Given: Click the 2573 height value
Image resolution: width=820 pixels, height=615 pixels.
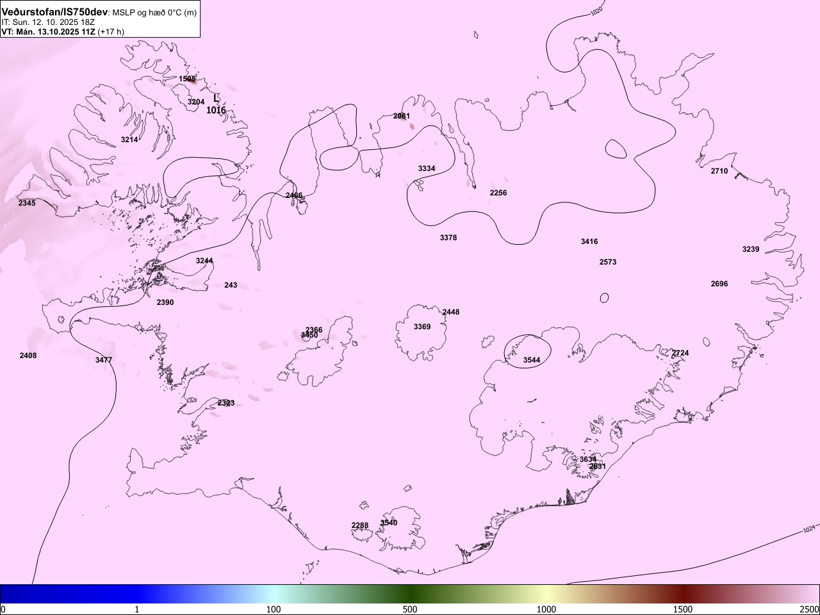Looking at the screenshot, I should [x=608, y=262].
